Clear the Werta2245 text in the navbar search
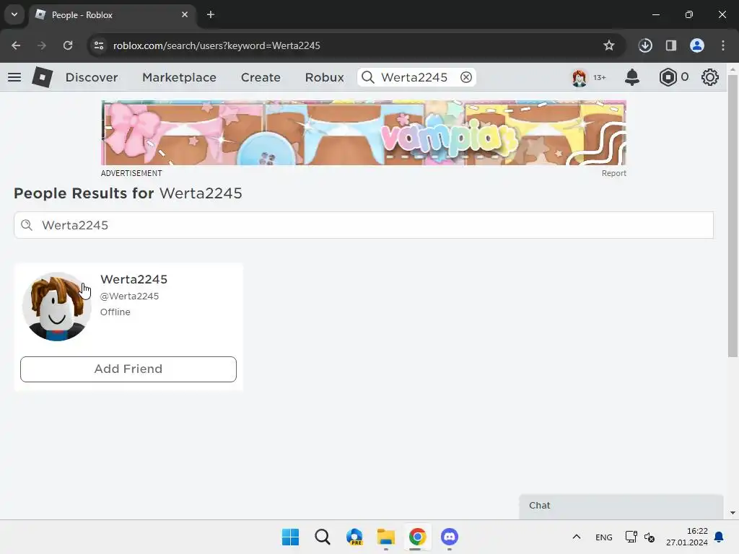 465,77
